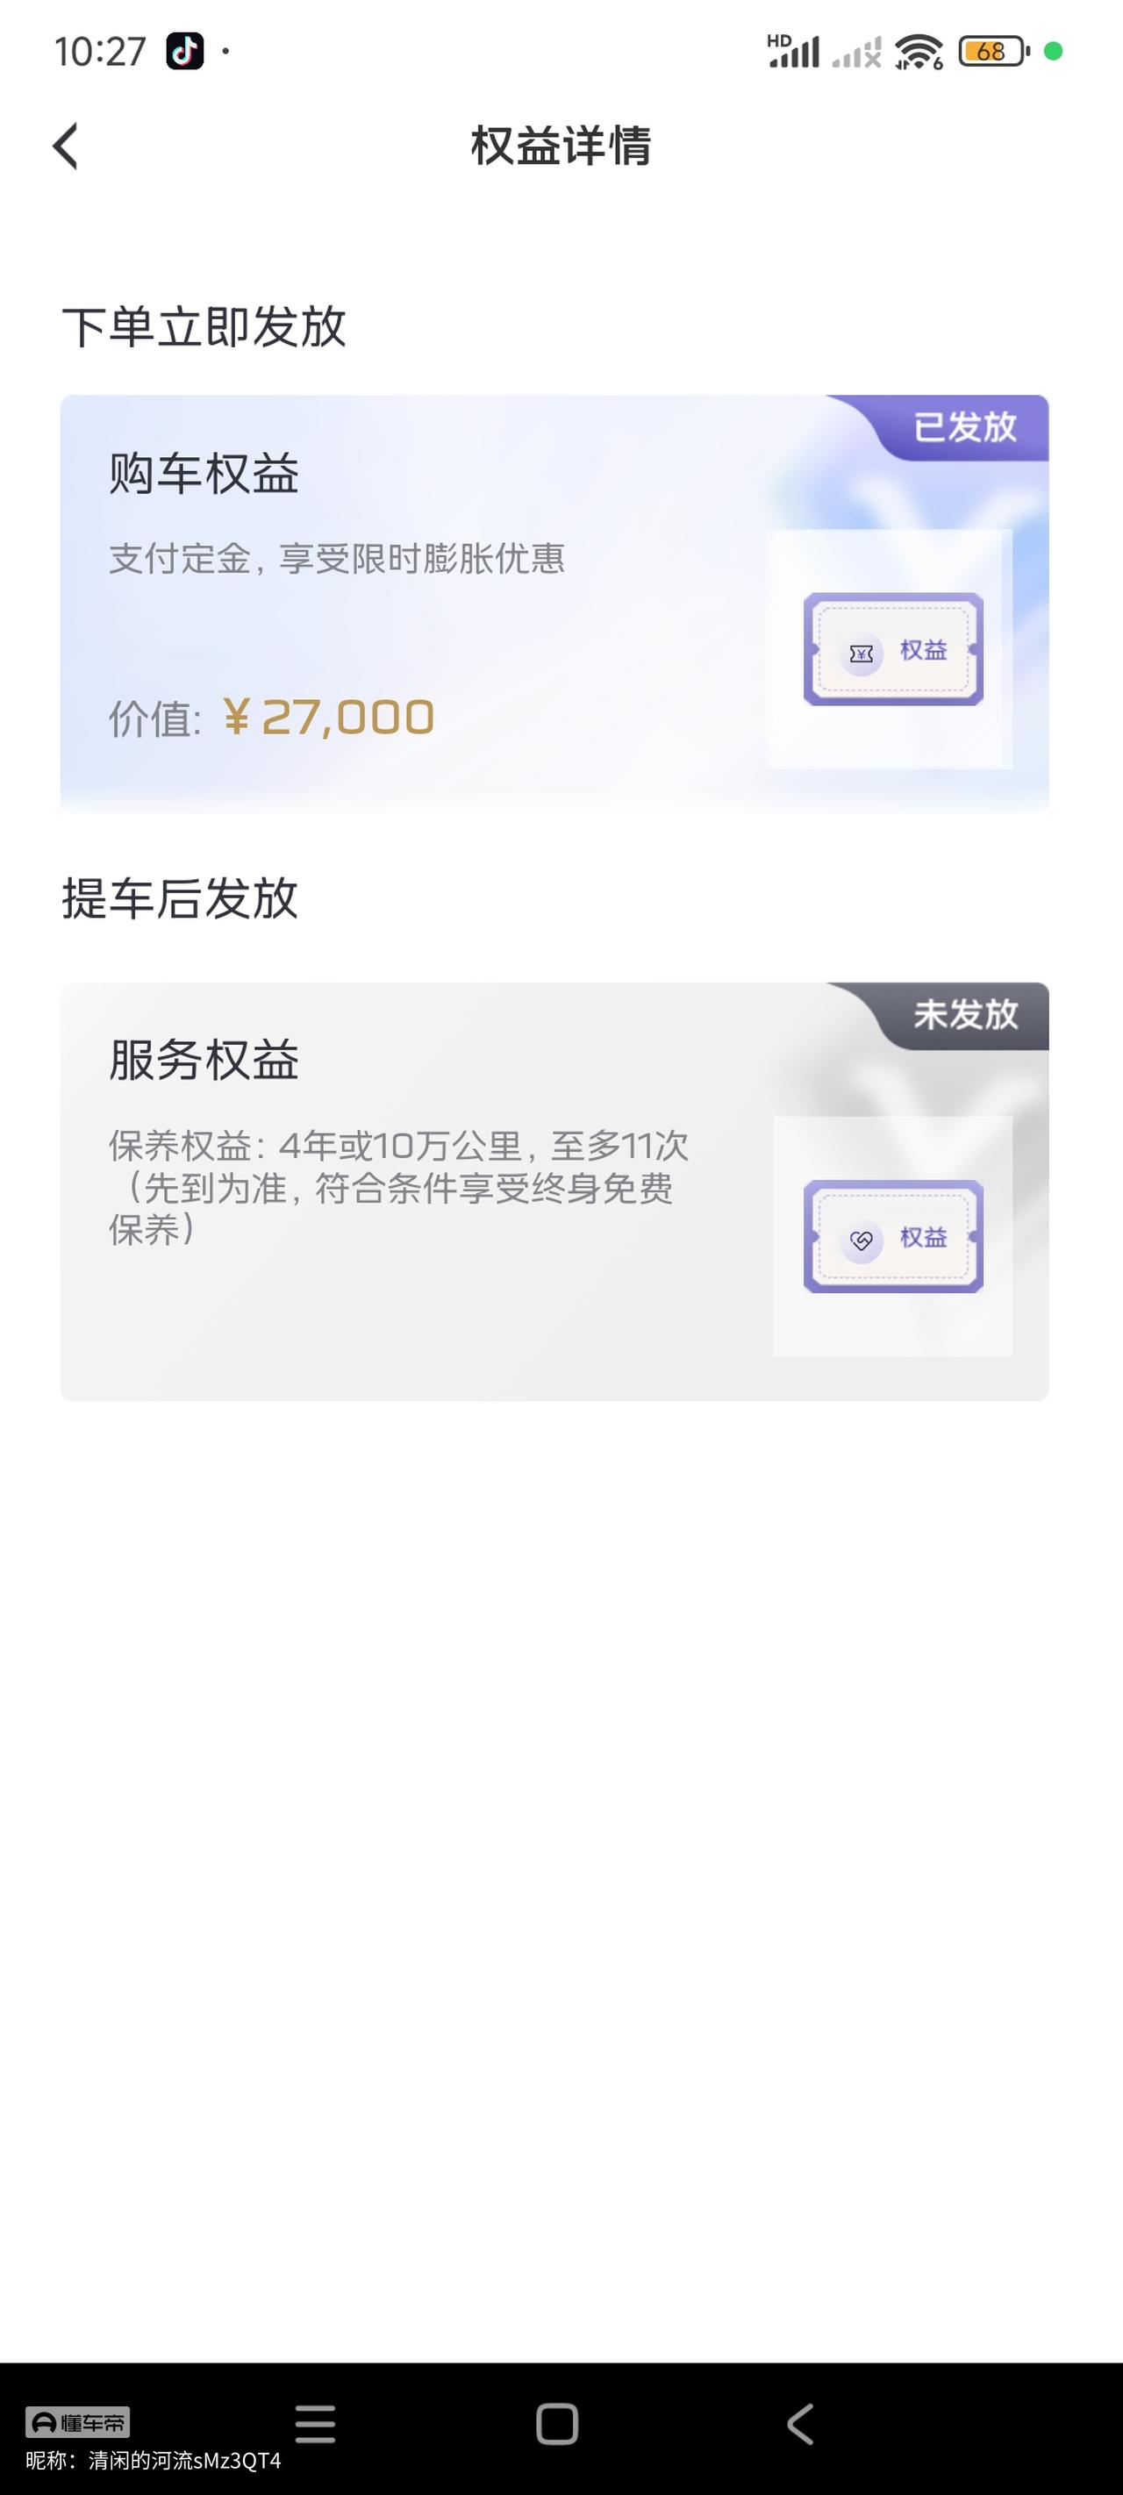Tap the 保养权益 description text
This screenshot has width=1123, height=2495.
[x=397, y=1188]
